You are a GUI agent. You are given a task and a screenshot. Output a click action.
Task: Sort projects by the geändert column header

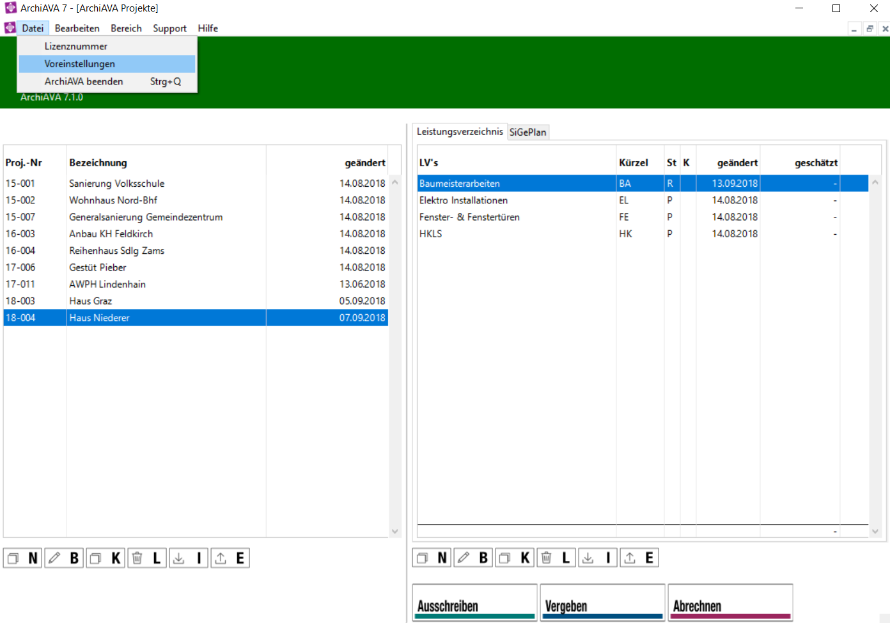pyautogui.click(x=327, y=162)
